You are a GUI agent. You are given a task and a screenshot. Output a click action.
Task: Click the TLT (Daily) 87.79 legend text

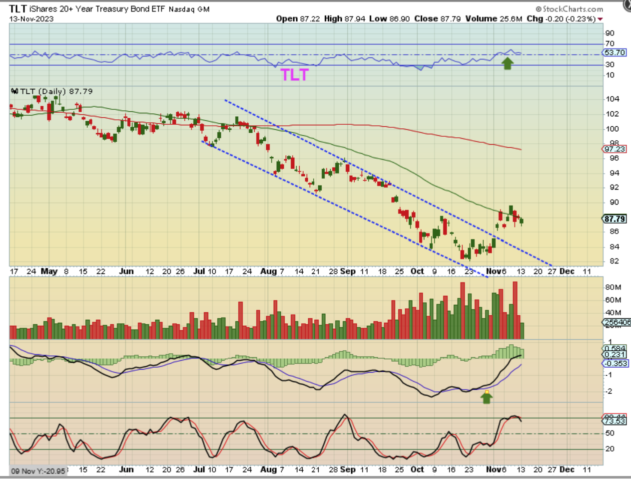pos(56,91)
